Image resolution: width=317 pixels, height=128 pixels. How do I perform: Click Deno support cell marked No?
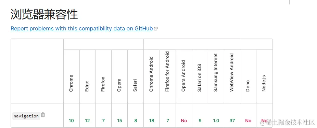248,115
